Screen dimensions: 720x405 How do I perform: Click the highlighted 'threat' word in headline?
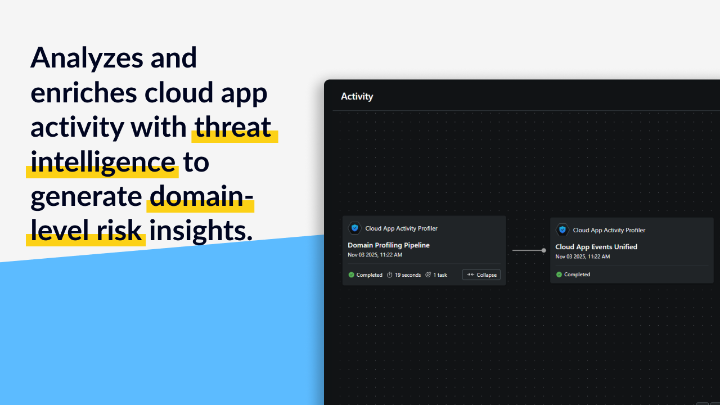pos(233,127)
